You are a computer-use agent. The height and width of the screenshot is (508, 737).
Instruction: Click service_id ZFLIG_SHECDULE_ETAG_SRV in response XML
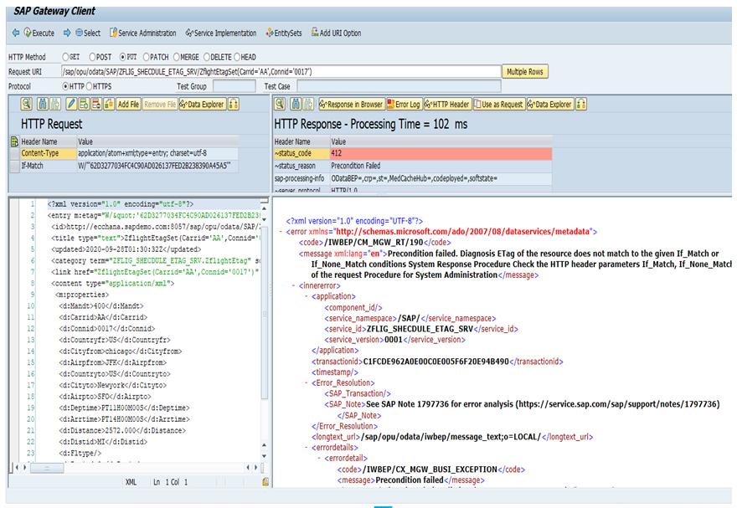tap(421, 329)
